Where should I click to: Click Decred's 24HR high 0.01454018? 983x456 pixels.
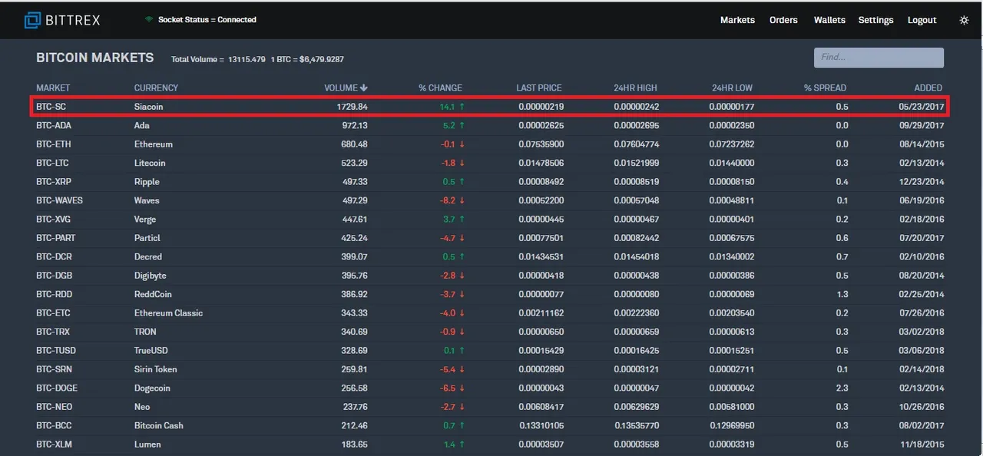click(637, 256)
